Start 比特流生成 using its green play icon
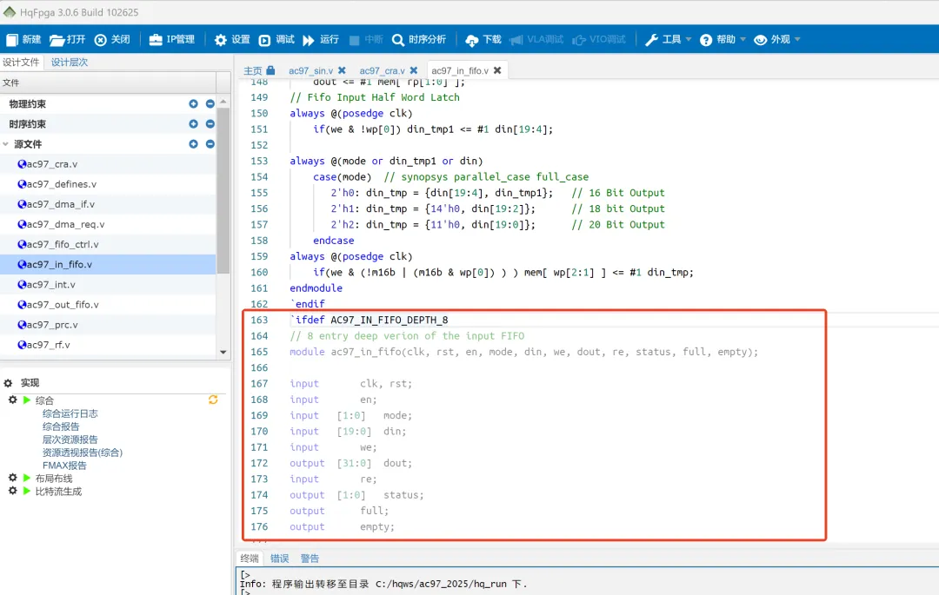Viewport: 939px width, 595px height. 27,491
